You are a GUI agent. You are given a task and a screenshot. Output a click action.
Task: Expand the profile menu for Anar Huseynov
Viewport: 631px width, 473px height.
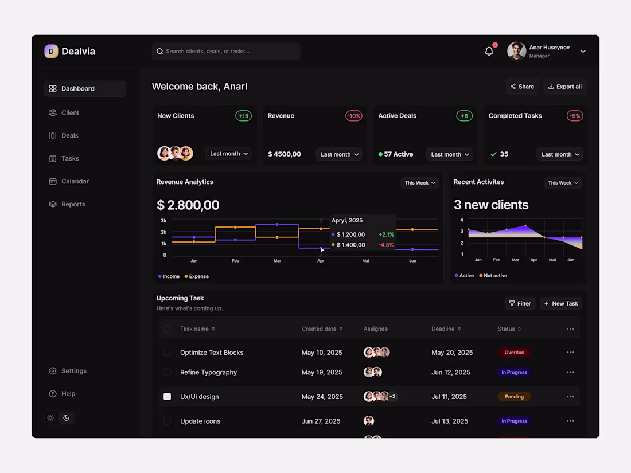583,51
